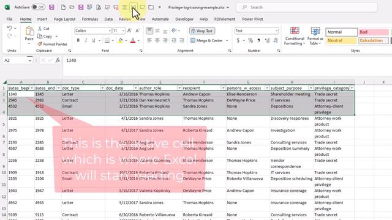Open font name Calibri dropdown

click(x=110, y=31)
